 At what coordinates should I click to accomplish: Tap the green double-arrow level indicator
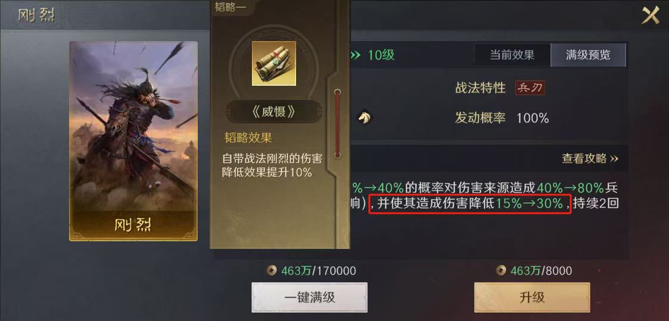pos(356,55)
